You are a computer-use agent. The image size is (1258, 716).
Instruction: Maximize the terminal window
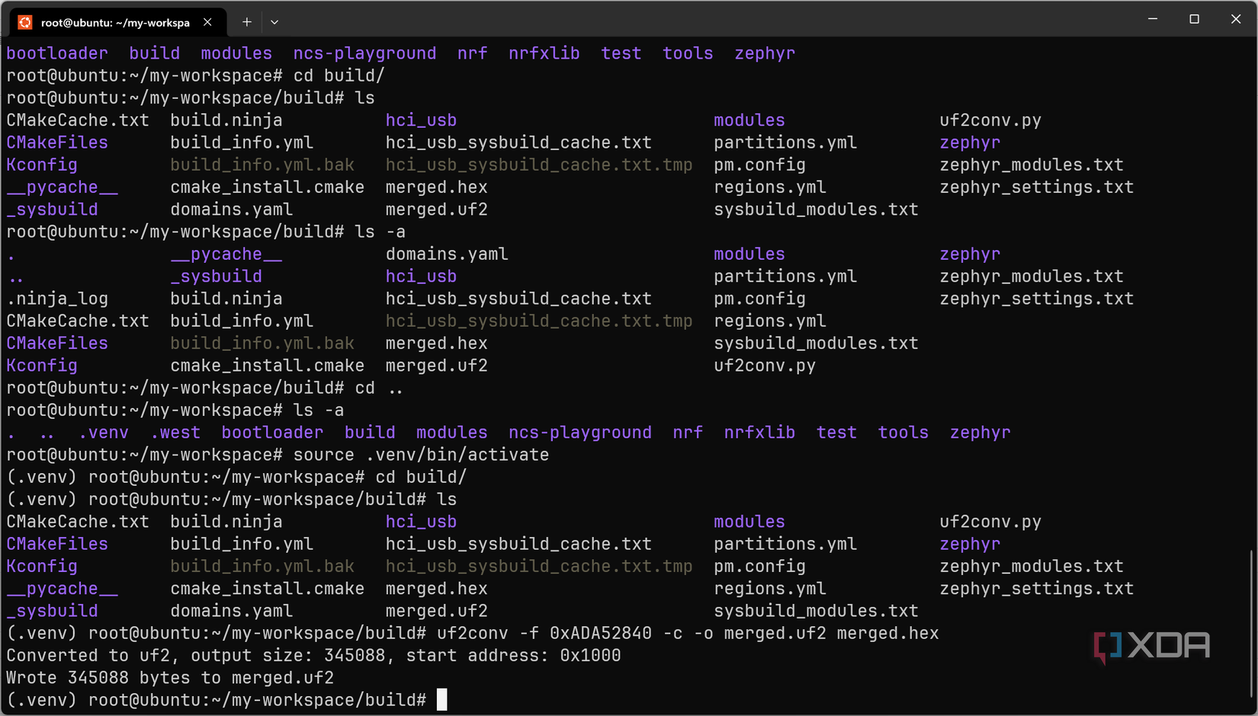coord(1194,19)
